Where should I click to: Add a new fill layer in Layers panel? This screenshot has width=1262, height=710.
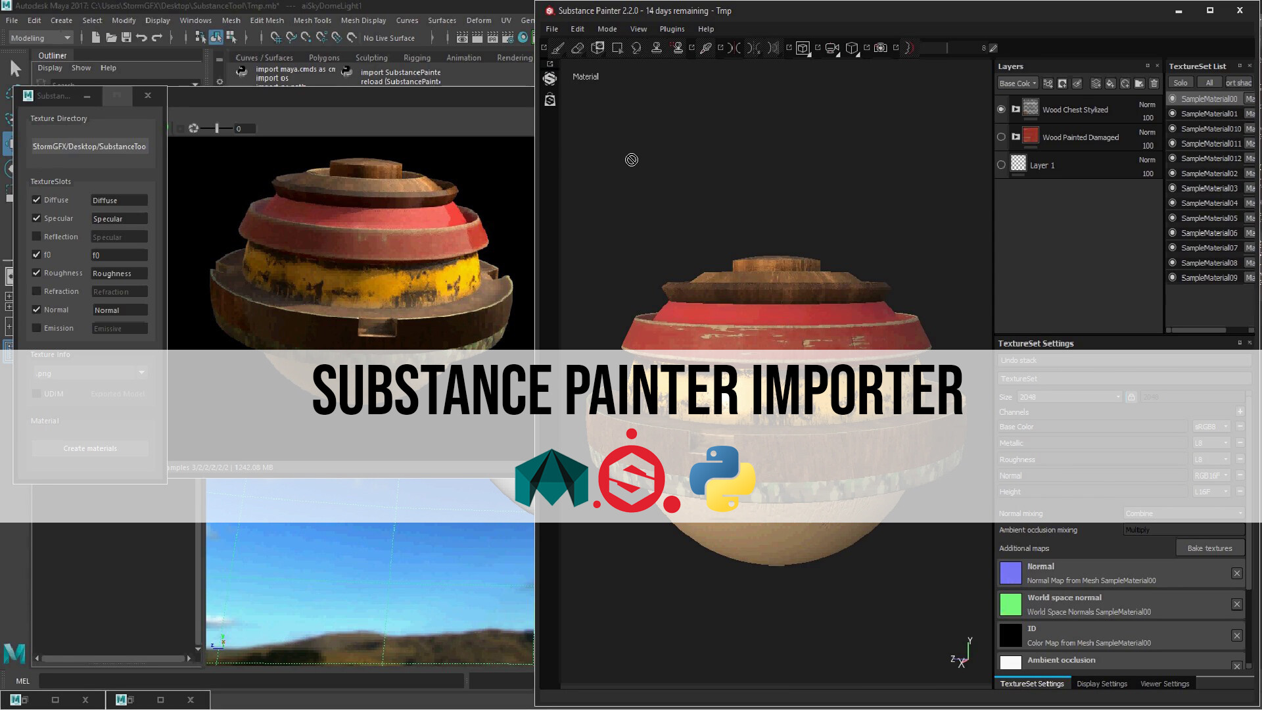[1111, 83]
